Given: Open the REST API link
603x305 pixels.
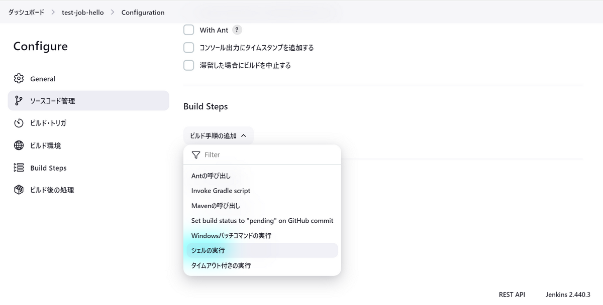Looking at the screenshot, I should click(512, 294).
